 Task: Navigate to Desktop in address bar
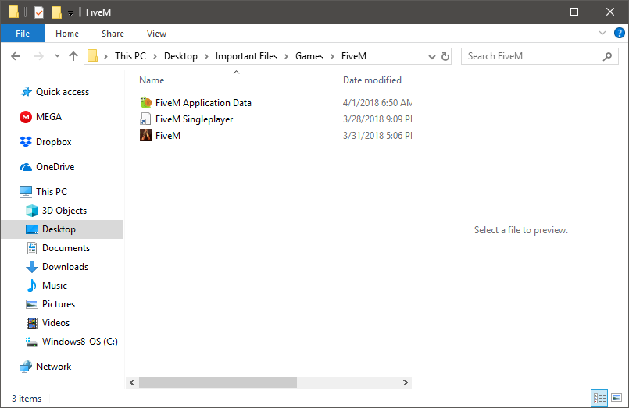click(x=180, y=56)
